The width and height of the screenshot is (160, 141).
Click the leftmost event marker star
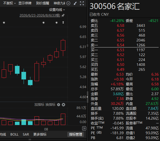(4, 23)
